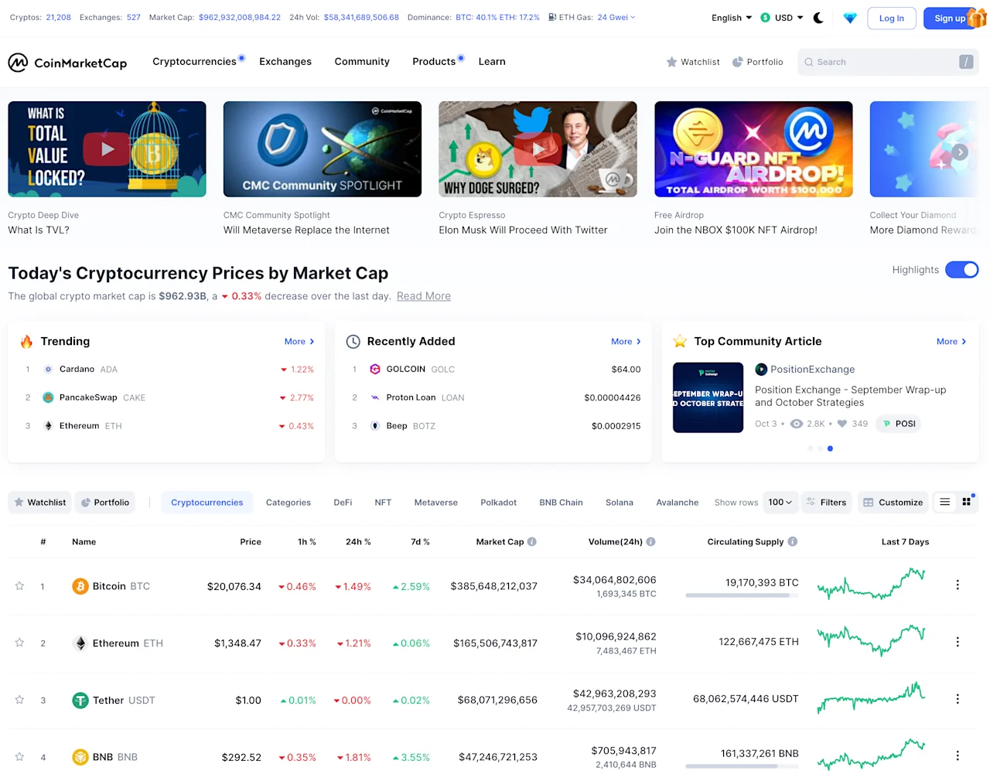Click the Sign up button

(951, 19)
